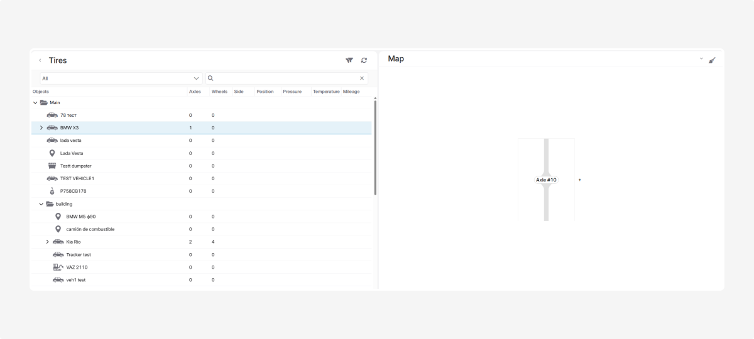Go back using the arrow beside Tires
This screenshot has height=339, width=754.
pos(40,60)
